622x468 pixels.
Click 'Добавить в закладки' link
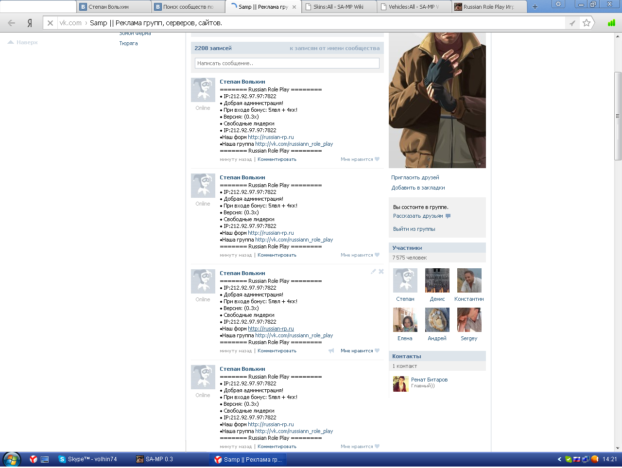(418, 188)
